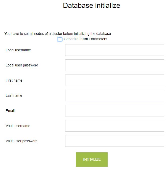This screenshot has width=168, height=170.
Task: Click into the Local user password field
Action: (114, 65)
